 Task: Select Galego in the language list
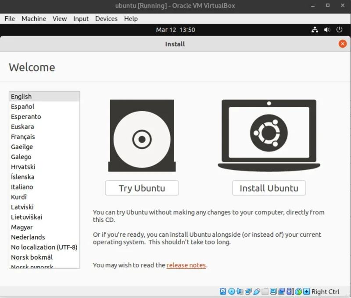[x=44, y=157]
